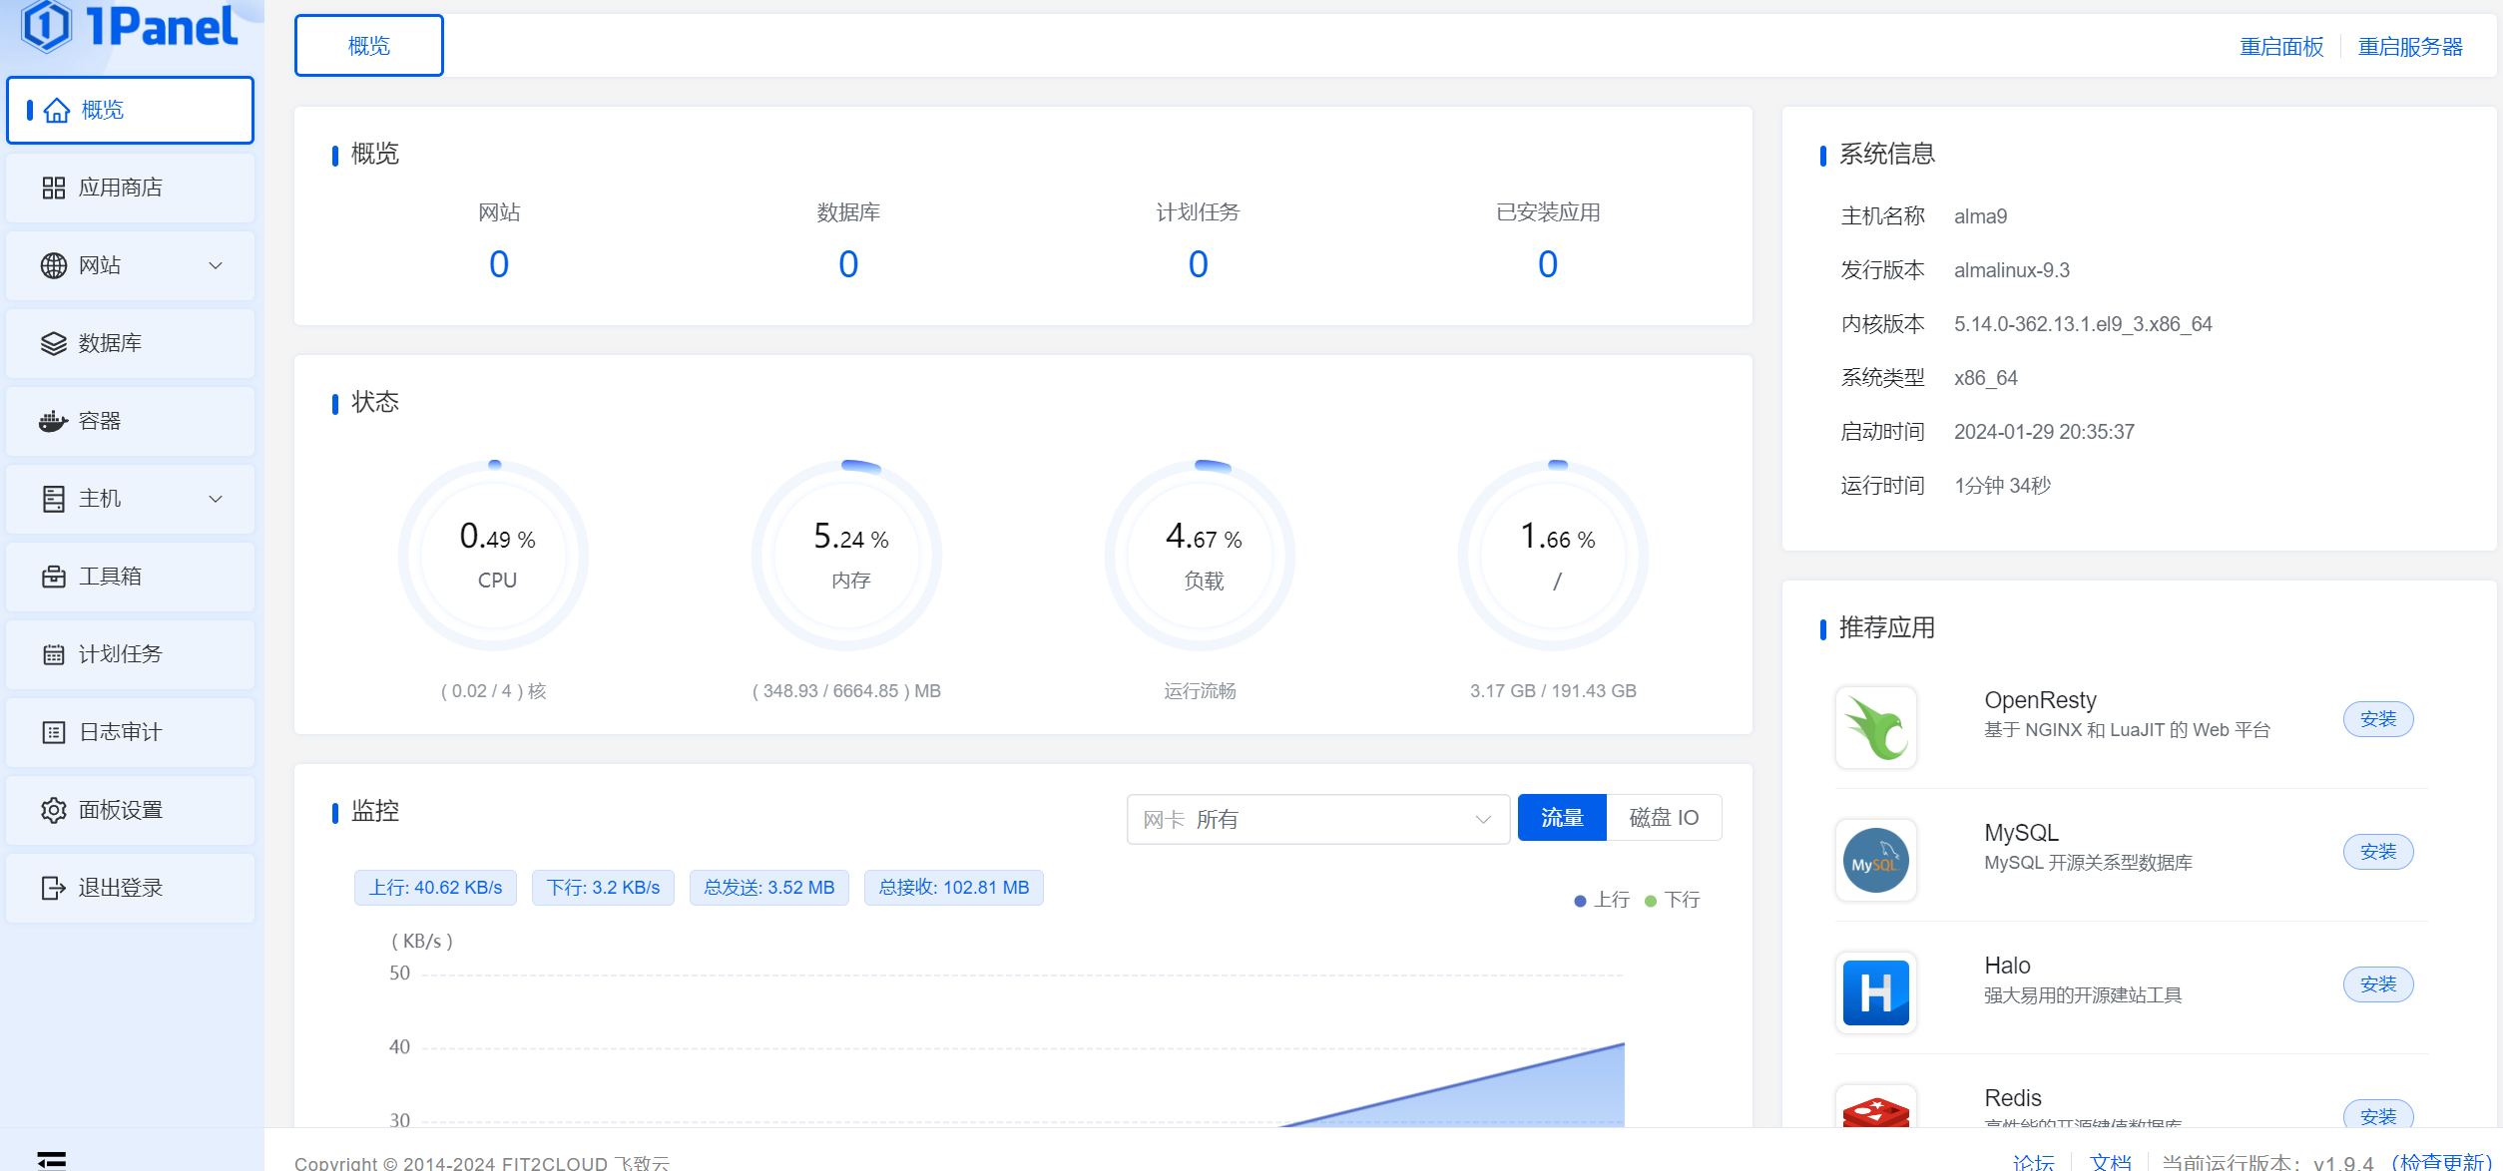Click the 数据库 count value 0
This screenshot has width=2503, height=1171.
[848, 264]
